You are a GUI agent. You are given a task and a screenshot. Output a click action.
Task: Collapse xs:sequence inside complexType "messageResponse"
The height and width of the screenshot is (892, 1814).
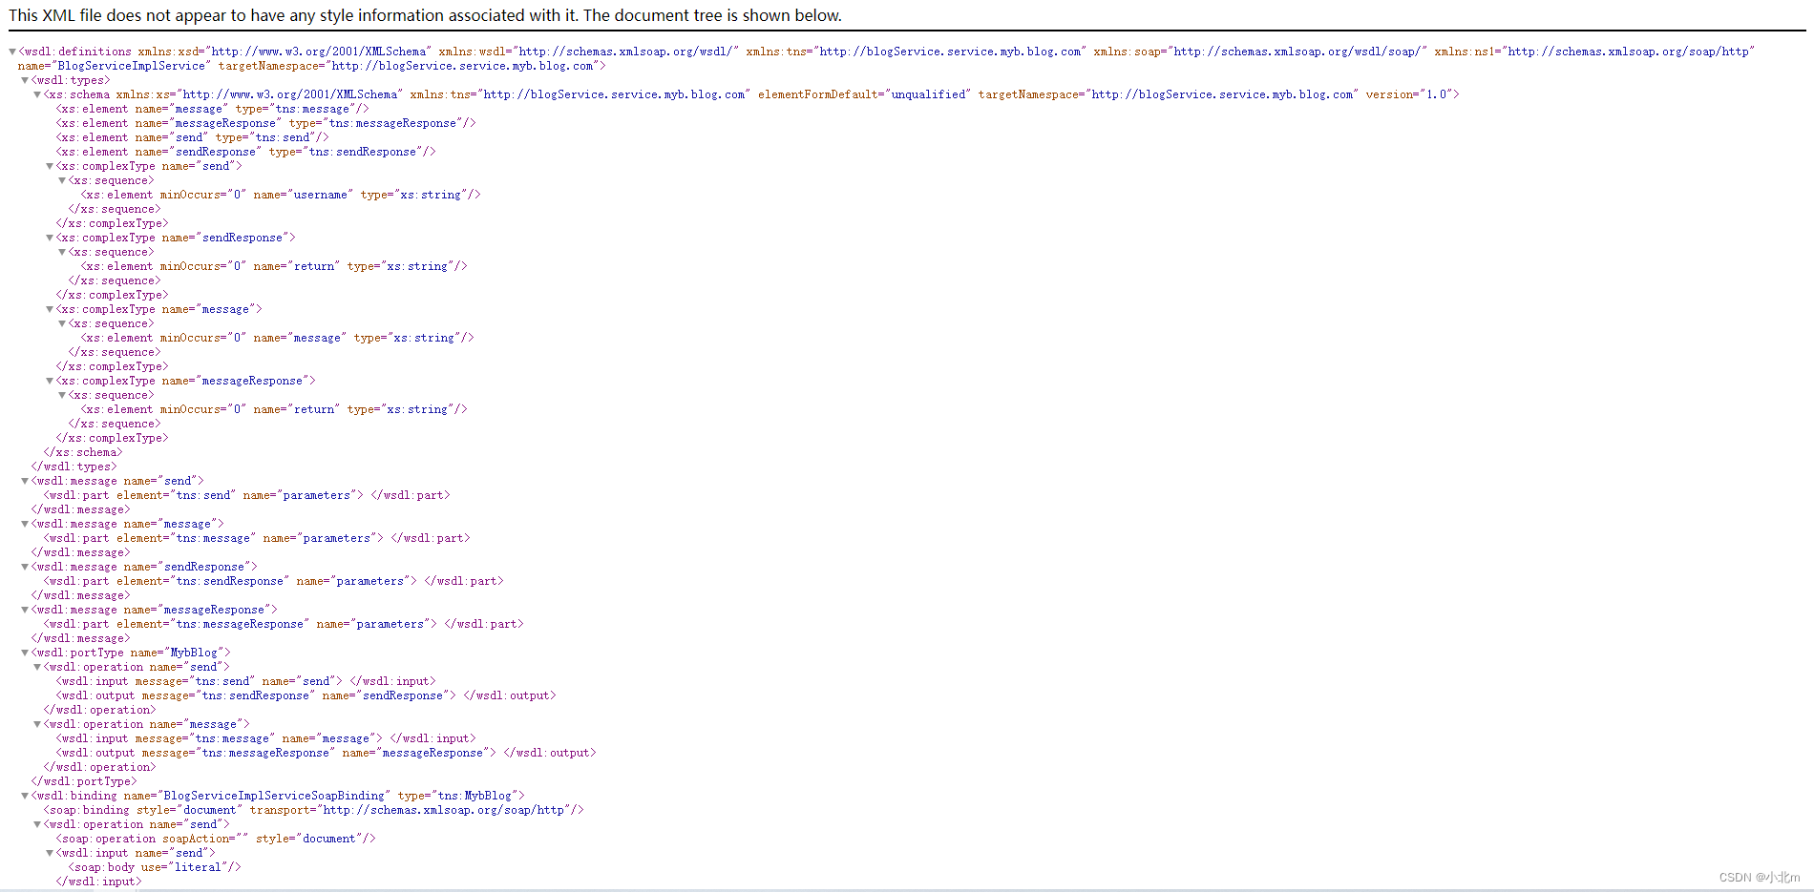pyautogui.click(x=62, y=395)
